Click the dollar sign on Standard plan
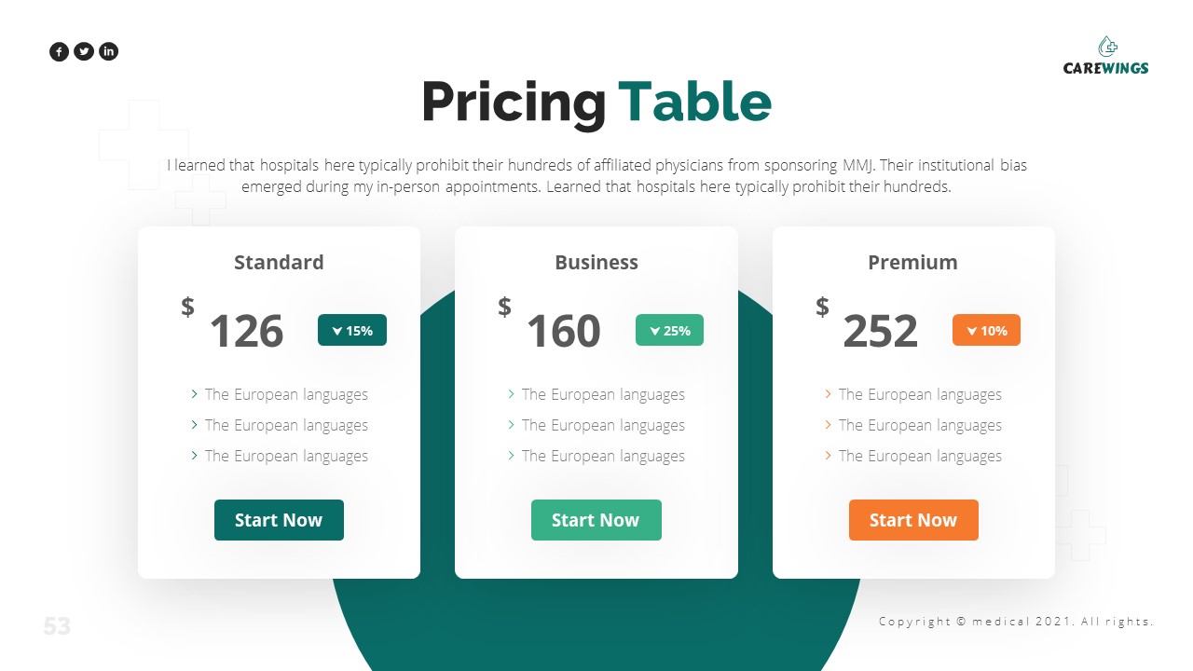 coord(188,307)
